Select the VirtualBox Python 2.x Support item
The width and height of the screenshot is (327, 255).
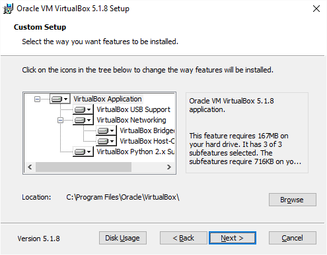135,152
